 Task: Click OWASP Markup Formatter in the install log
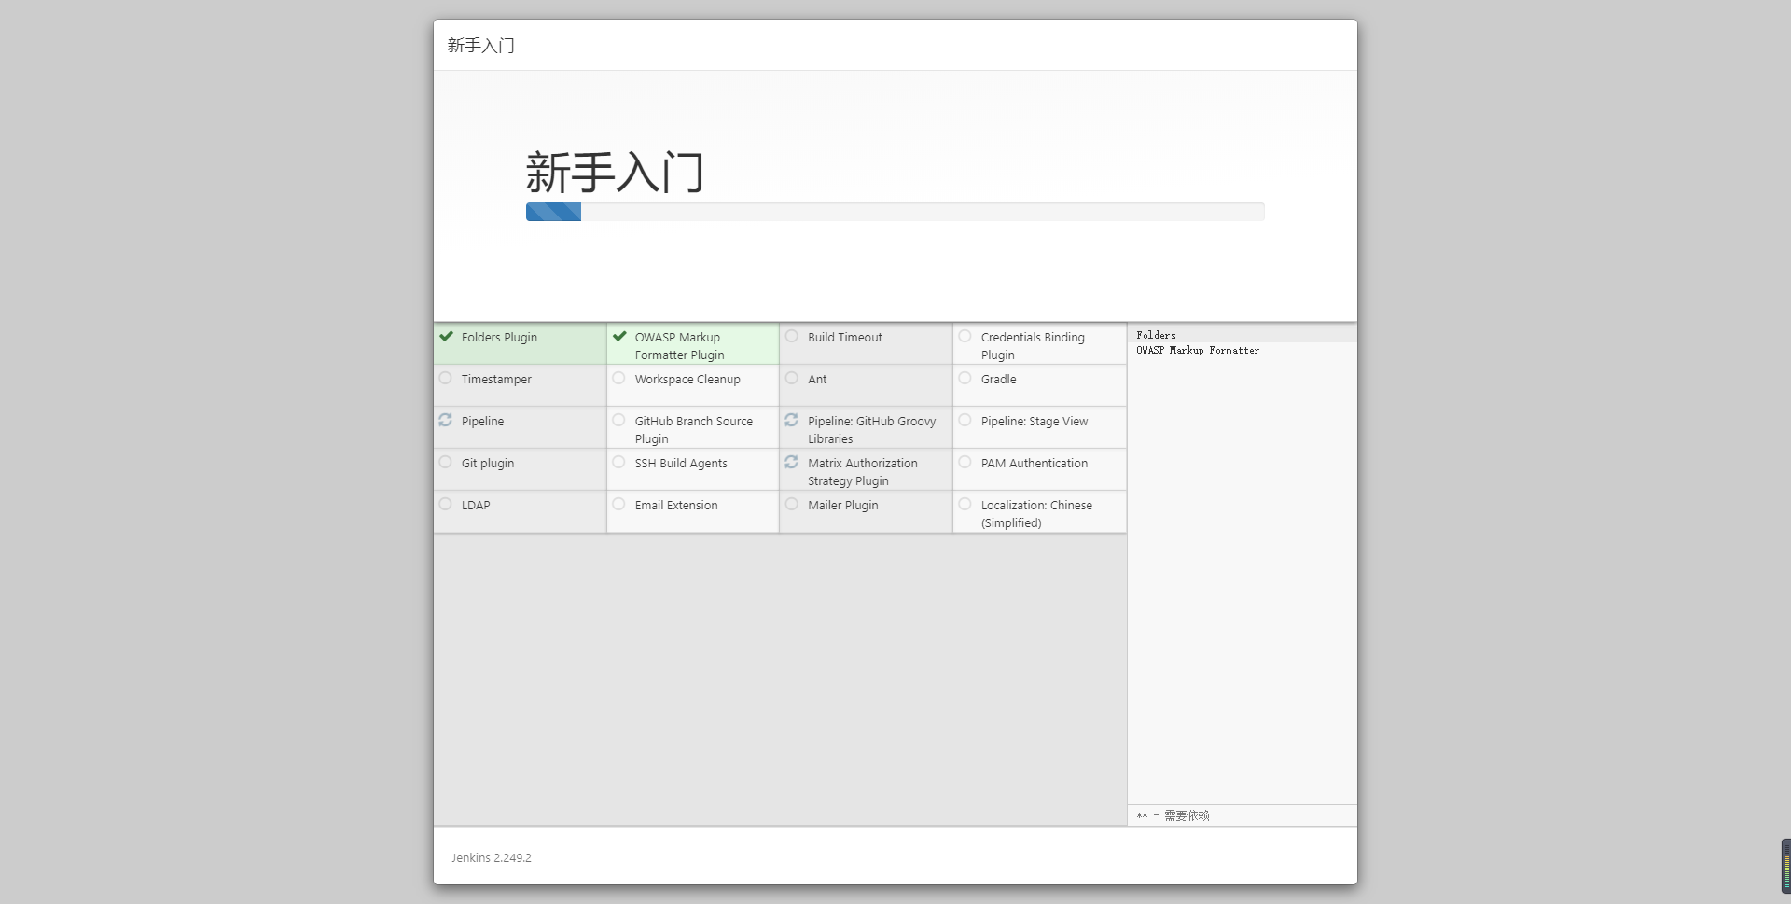pos(1198,351)
